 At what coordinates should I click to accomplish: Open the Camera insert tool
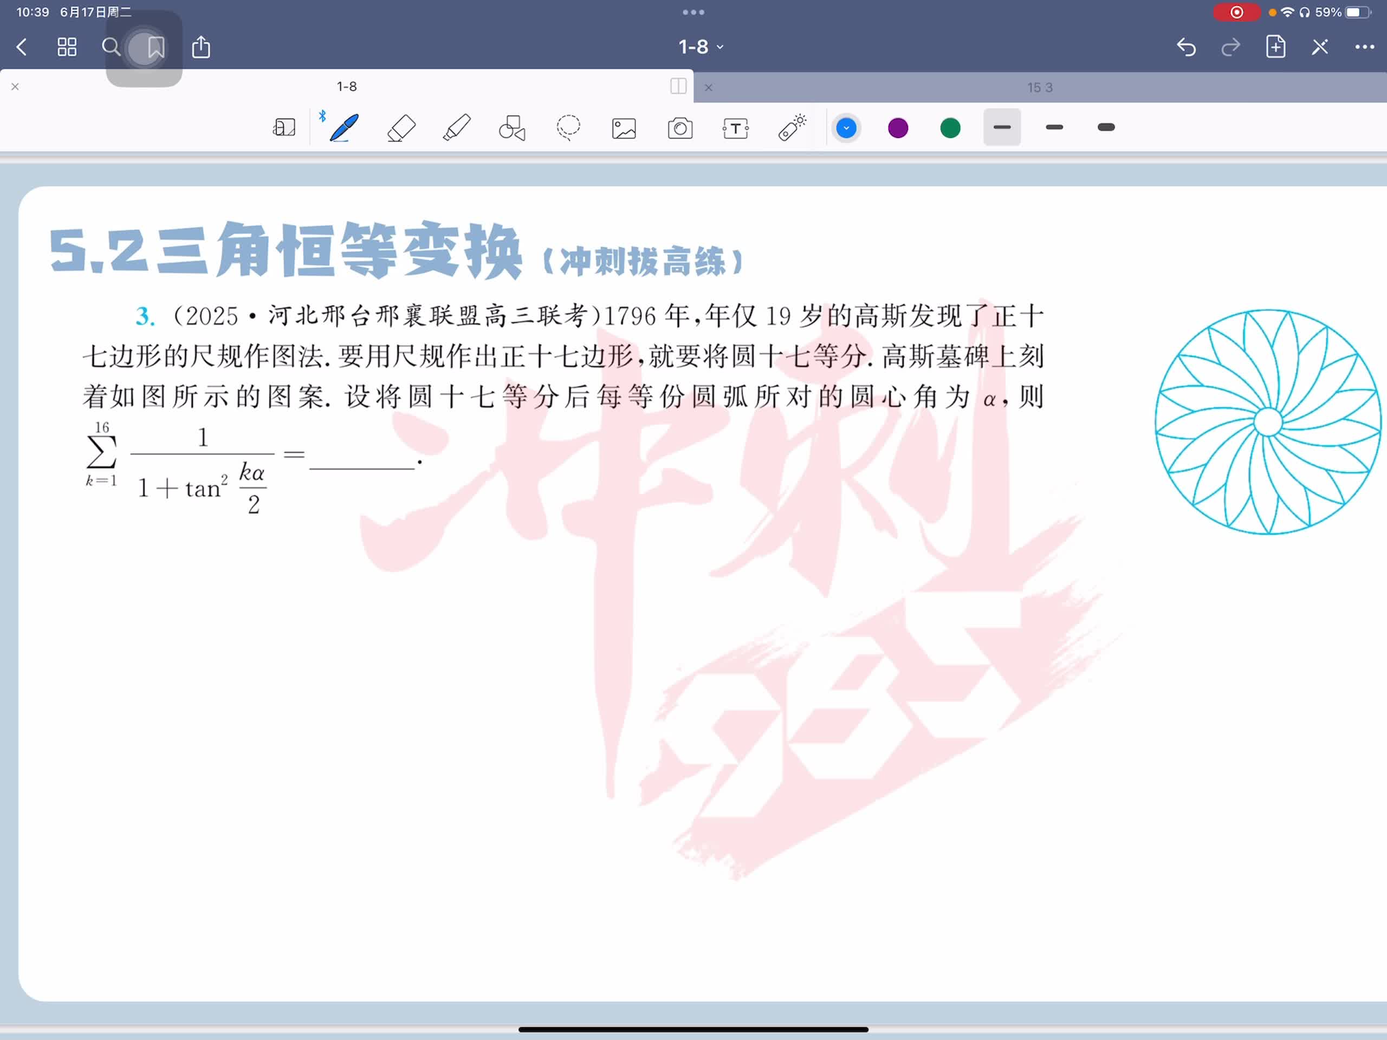[x=680, y=128]
